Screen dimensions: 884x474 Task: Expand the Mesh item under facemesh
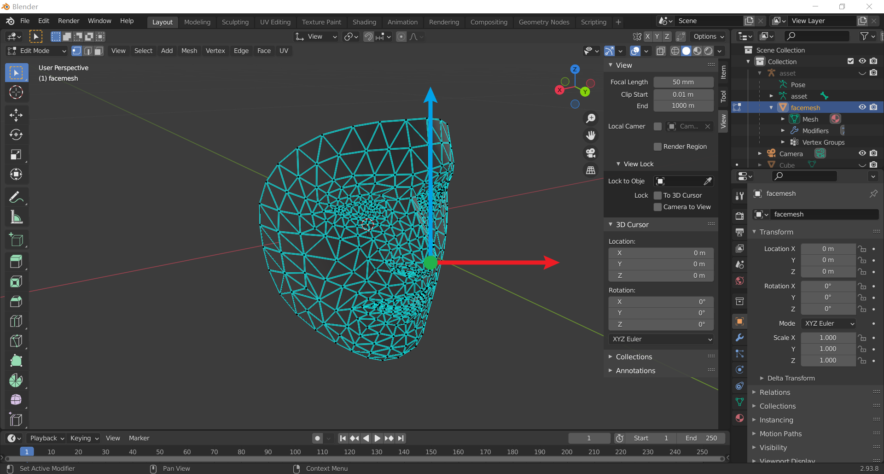783,119
